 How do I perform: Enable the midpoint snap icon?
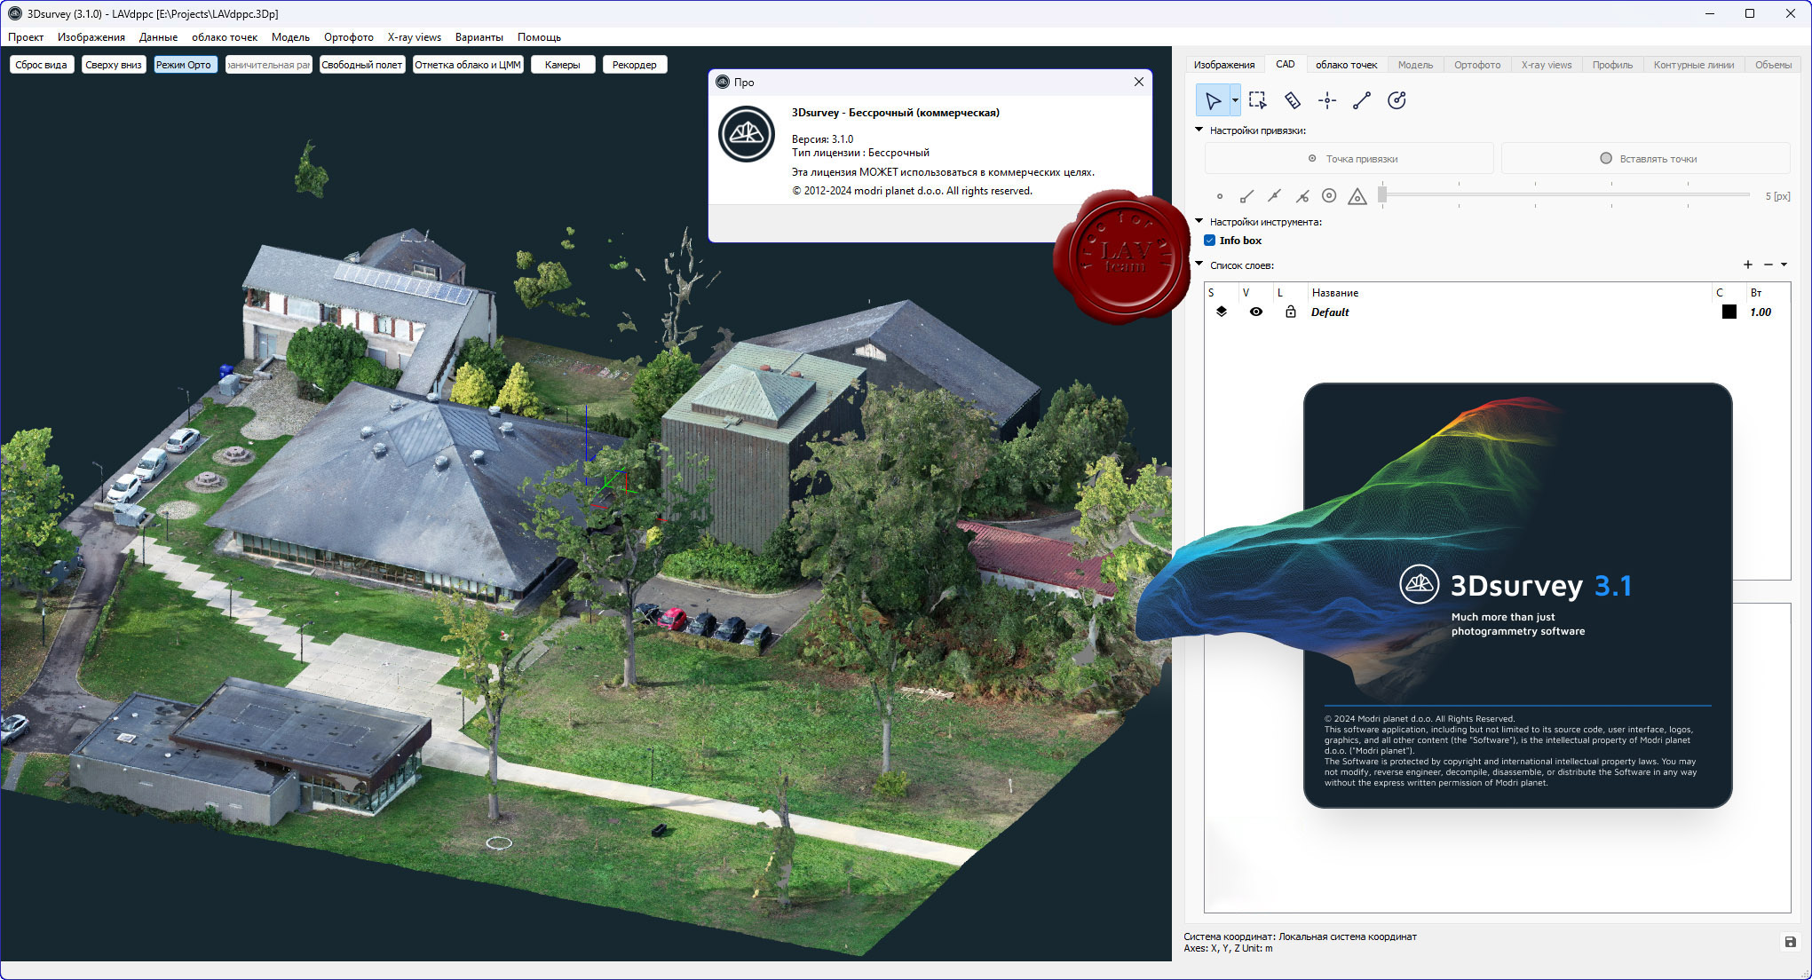(x=1275, y=196)
